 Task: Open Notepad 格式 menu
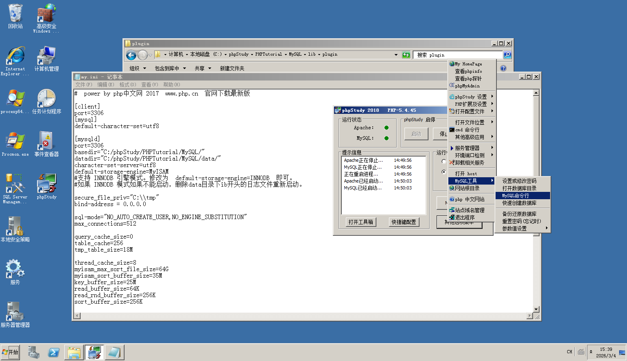point(128,85)
